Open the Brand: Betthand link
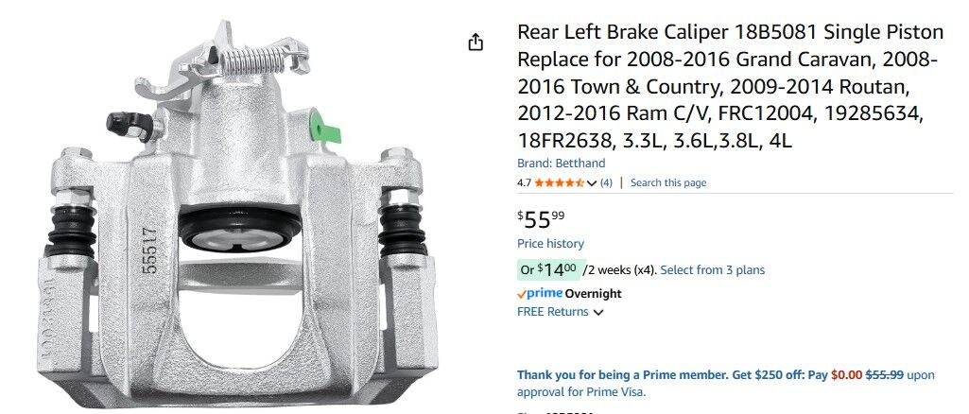This screenshot has width=969, height=414. pos(561,164)
